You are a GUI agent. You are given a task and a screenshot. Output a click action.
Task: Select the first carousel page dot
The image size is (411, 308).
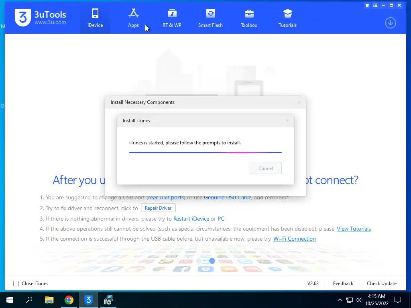tap(199, 261)
